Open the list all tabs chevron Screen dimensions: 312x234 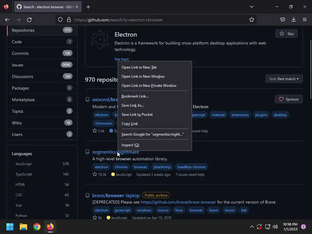point(251,7)
